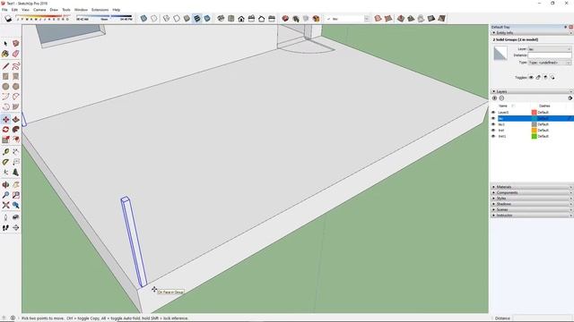
Task: Expand the Components panel
Action: tap(494, 192)
